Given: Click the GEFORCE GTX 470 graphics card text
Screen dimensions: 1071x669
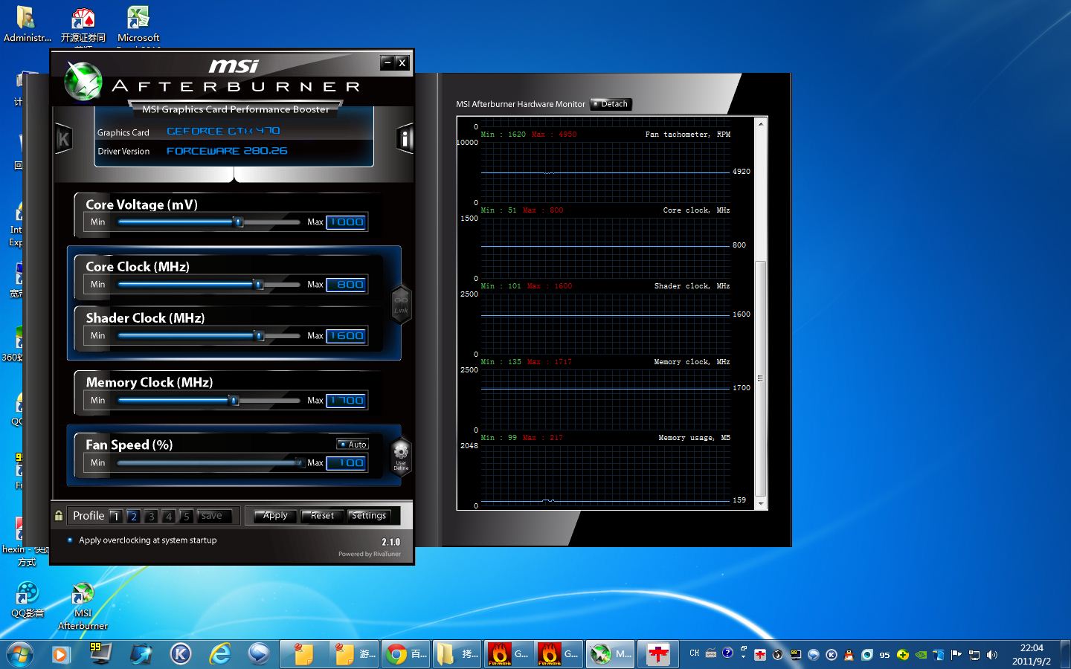Looking at the screenshot, I should tap(223, 131).
